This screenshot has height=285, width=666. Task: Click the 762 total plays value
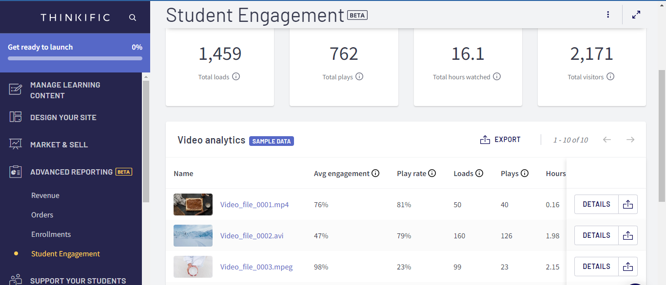[344, 53]
